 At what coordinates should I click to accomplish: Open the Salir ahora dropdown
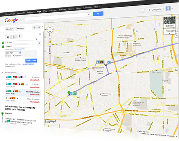pos(13,53)
